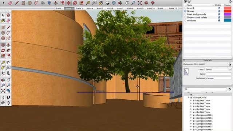Click Zoom Extents in the top toolbar
The height and width of the screenshot is (131, 233).
140,3
